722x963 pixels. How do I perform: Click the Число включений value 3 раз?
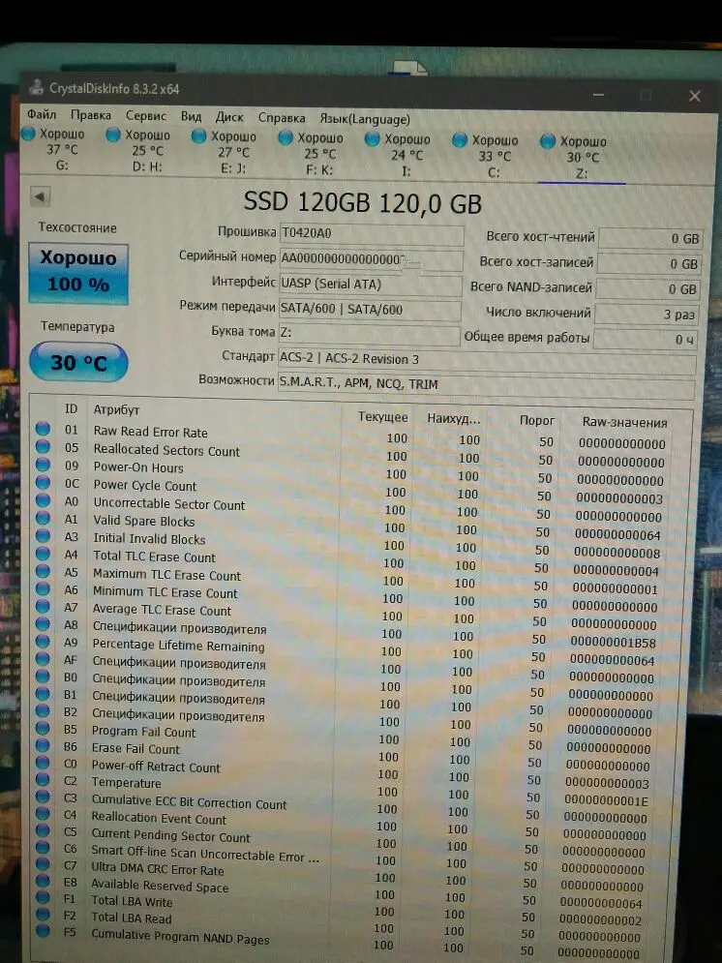click(646, 315)
